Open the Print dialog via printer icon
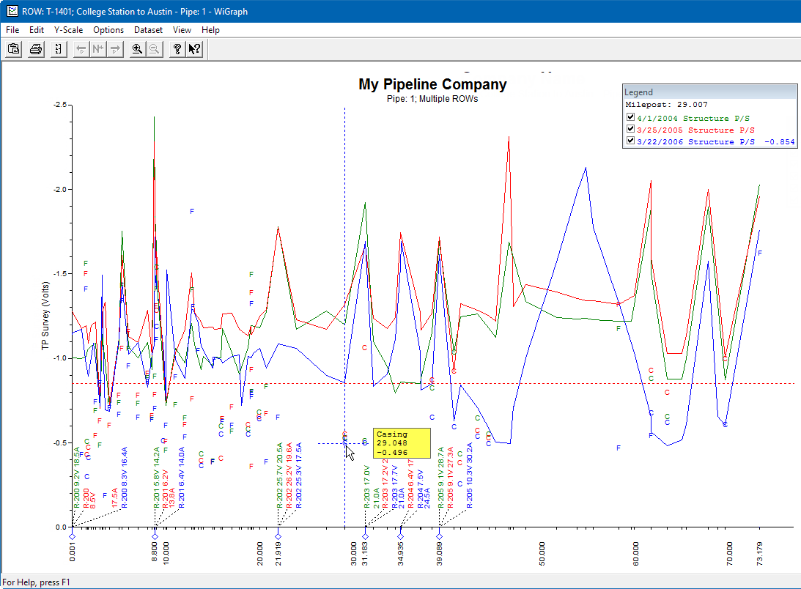 click(x=35, y=48)
